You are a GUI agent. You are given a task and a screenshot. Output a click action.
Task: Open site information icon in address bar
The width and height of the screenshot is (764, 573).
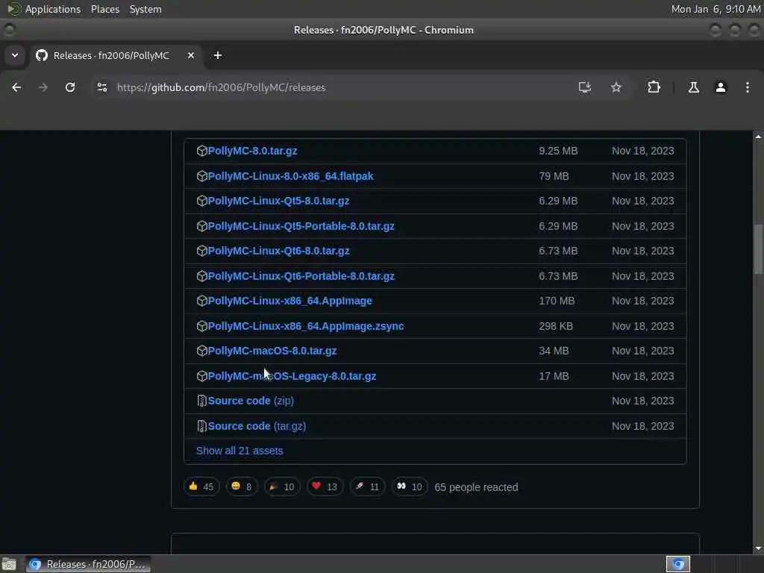click(x=101, y=87)
